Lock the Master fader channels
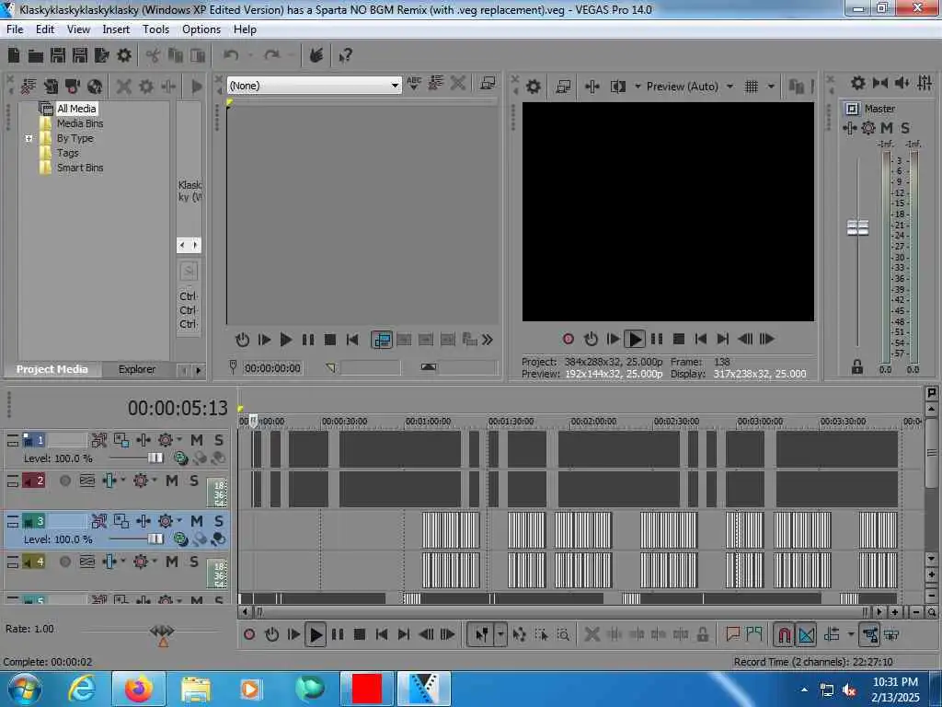 [857, 366]
